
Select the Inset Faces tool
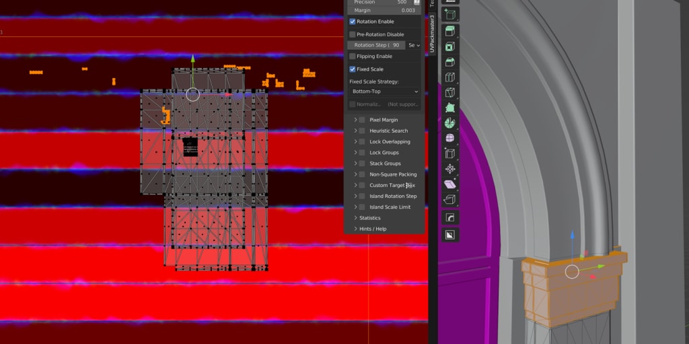(x=450, y=46)
